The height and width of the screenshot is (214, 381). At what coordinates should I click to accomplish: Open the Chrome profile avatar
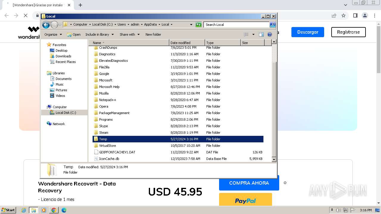pos(365,15)
